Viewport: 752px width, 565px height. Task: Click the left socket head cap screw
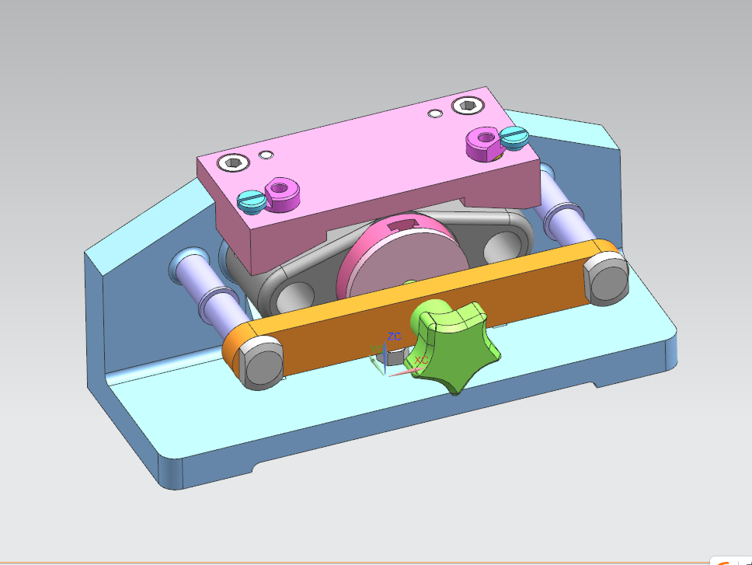pos(234,162)
